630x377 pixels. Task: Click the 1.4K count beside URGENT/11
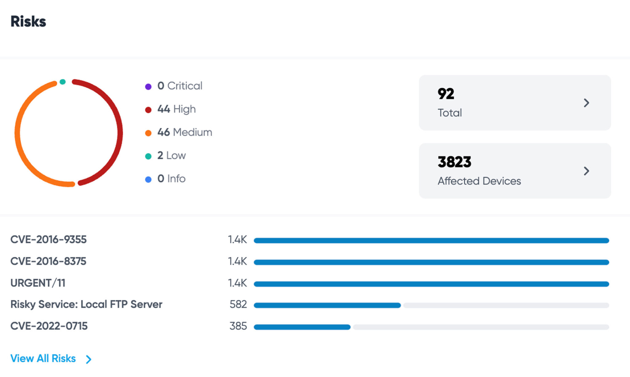pyautogui.click(x=237, y=283)
